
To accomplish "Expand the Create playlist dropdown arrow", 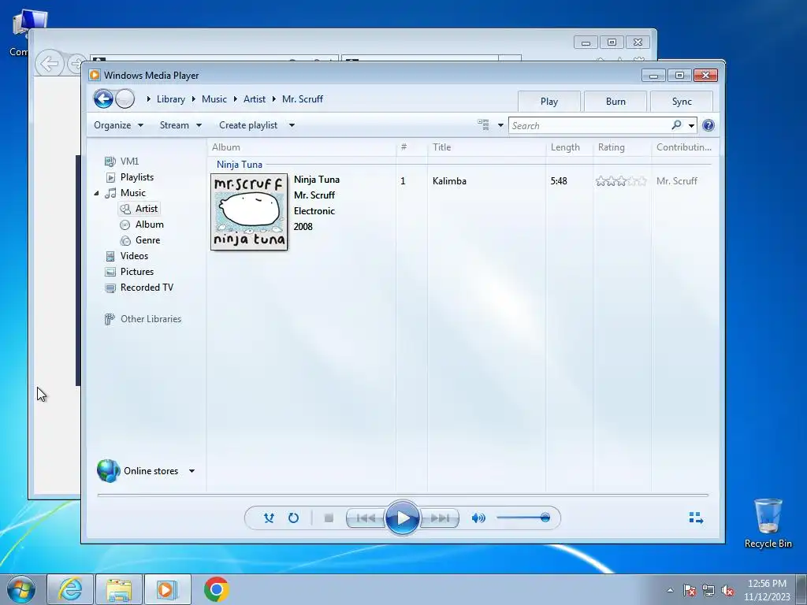I will coord(292,125).
